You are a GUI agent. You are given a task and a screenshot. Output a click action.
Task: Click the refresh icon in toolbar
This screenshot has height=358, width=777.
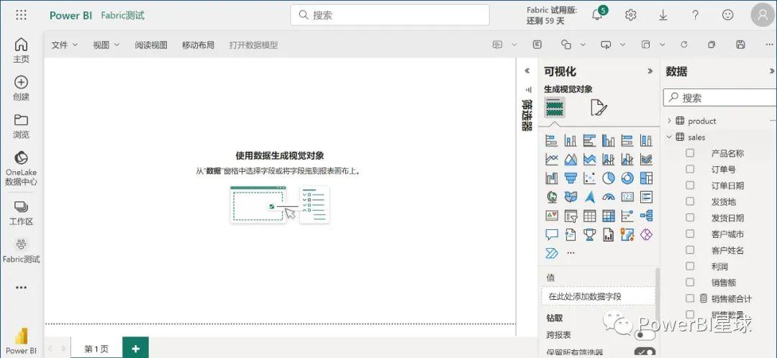click(x=684, y=45)
